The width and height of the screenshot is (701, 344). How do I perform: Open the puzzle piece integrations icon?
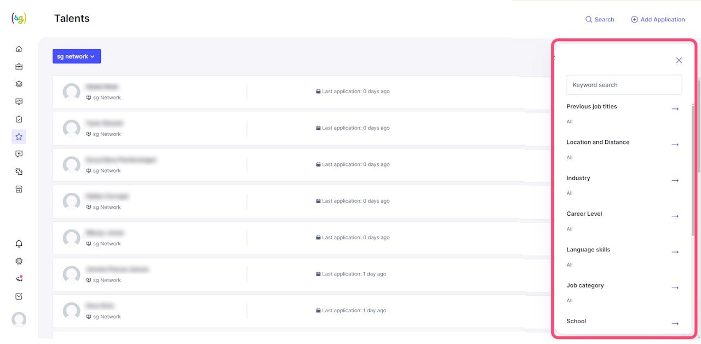19,172
